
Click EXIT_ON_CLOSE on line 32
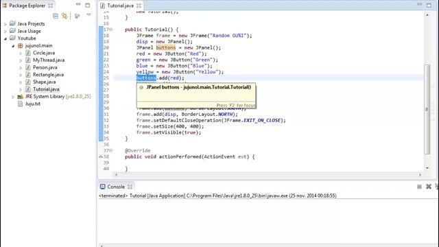[262, 120]
